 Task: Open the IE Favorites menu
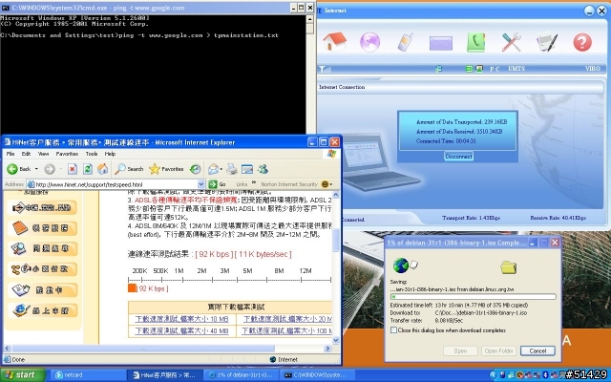(67, 154)
